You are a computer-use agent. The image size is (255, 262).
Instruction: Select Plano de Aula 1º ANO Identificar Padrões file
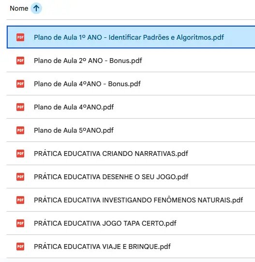point(129,37)
